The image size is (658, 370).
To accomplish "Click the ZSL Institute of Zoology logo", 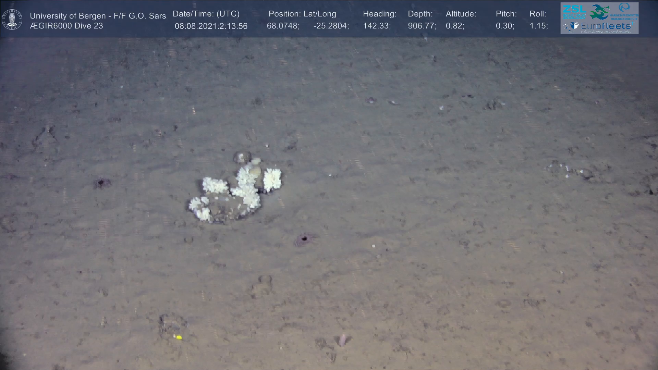I will pyautogui.click(x=574, y=12).
